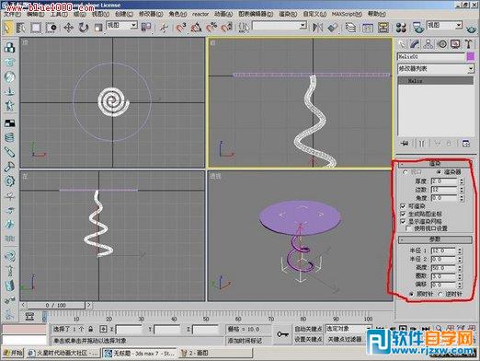Choose the rectangular selection region tool
Viewport: 480px width, 361px height.
tap(36, 28)
